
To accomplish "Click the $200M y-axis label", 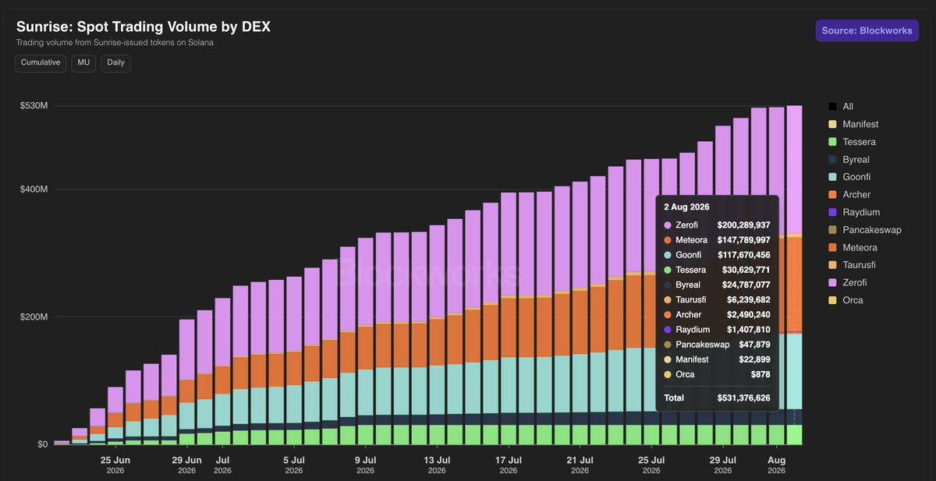I will click(x=35, y=317).
